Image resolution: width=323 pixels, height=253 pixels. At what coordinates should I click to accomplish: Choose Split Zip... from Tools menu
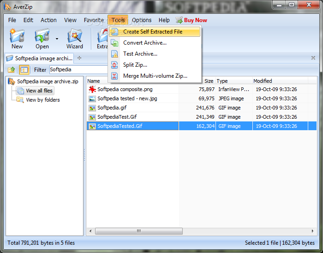tap(155, 65)
